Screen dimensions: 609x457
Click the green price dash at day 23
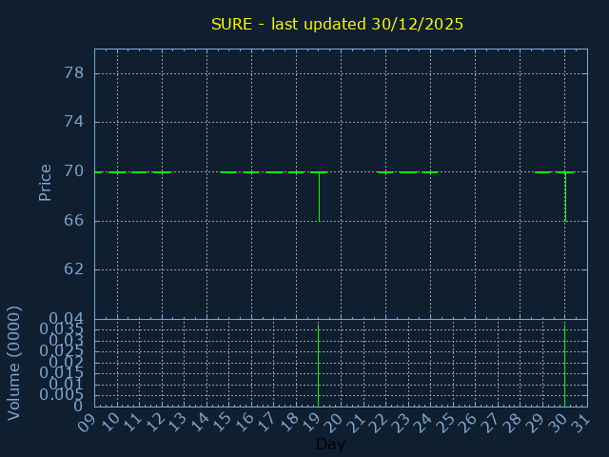pyautogui.click(x=408, y=172)
